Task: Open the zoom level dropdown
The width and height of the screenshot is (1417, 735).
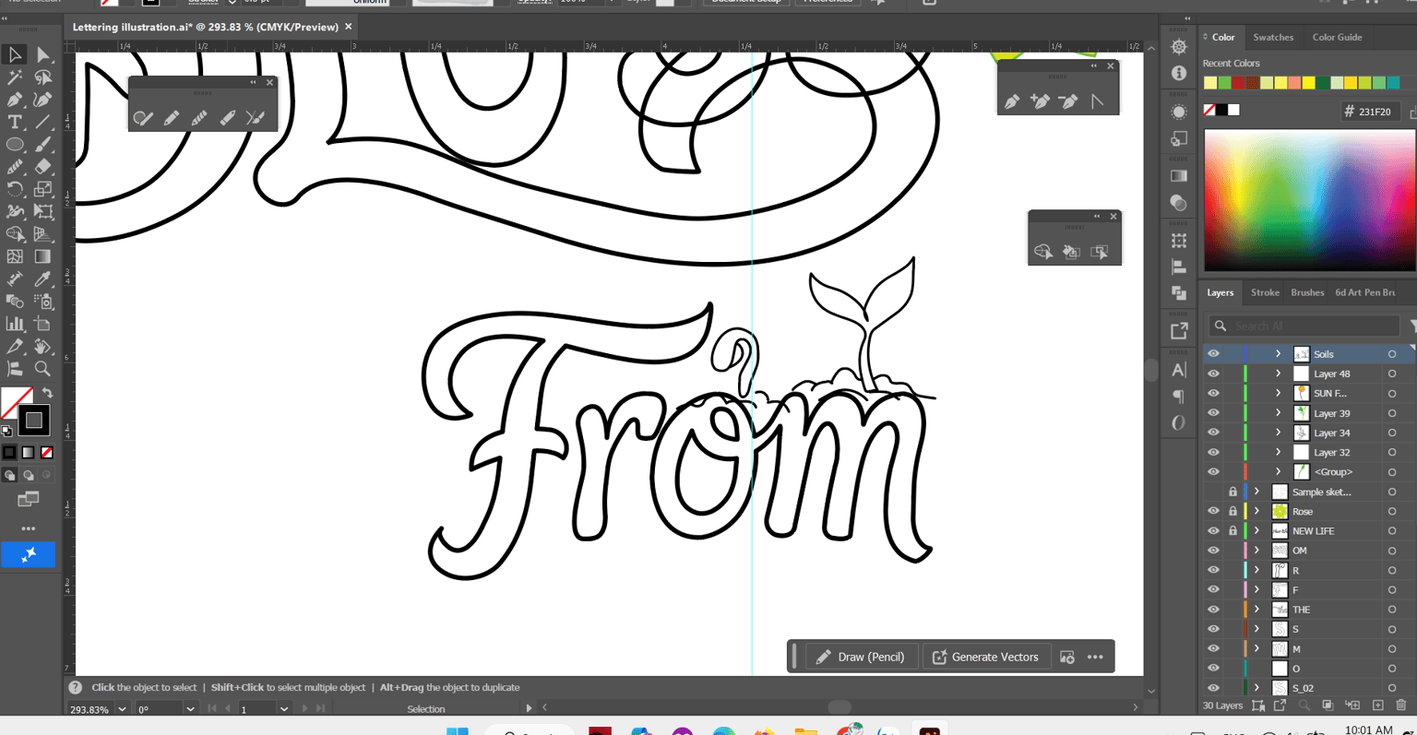Action: (x=122, y=709)
